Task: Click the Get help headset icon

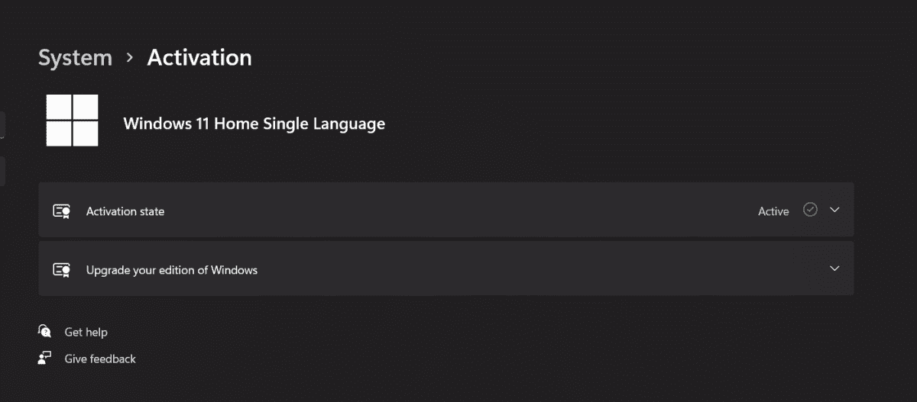Action: pyautogui.click(x=44, y=331)
